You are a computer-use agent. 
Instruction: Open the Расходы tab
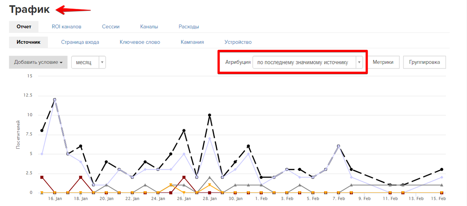[x=189, y=27]
